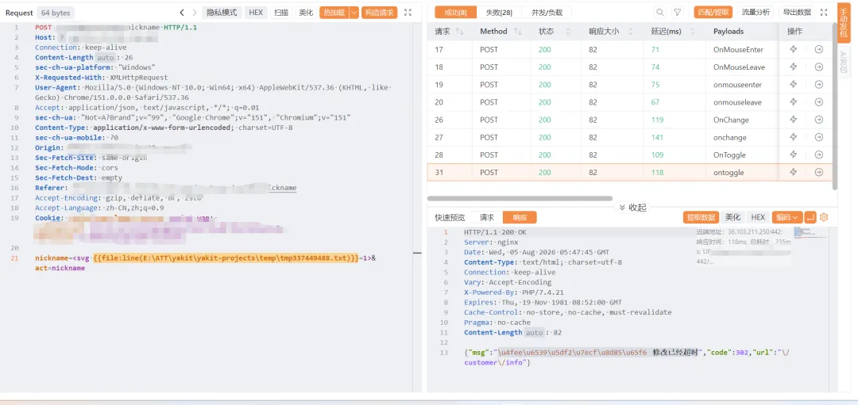Open details arrow for request 27
The image size is (858, 405).
(818, 137)
